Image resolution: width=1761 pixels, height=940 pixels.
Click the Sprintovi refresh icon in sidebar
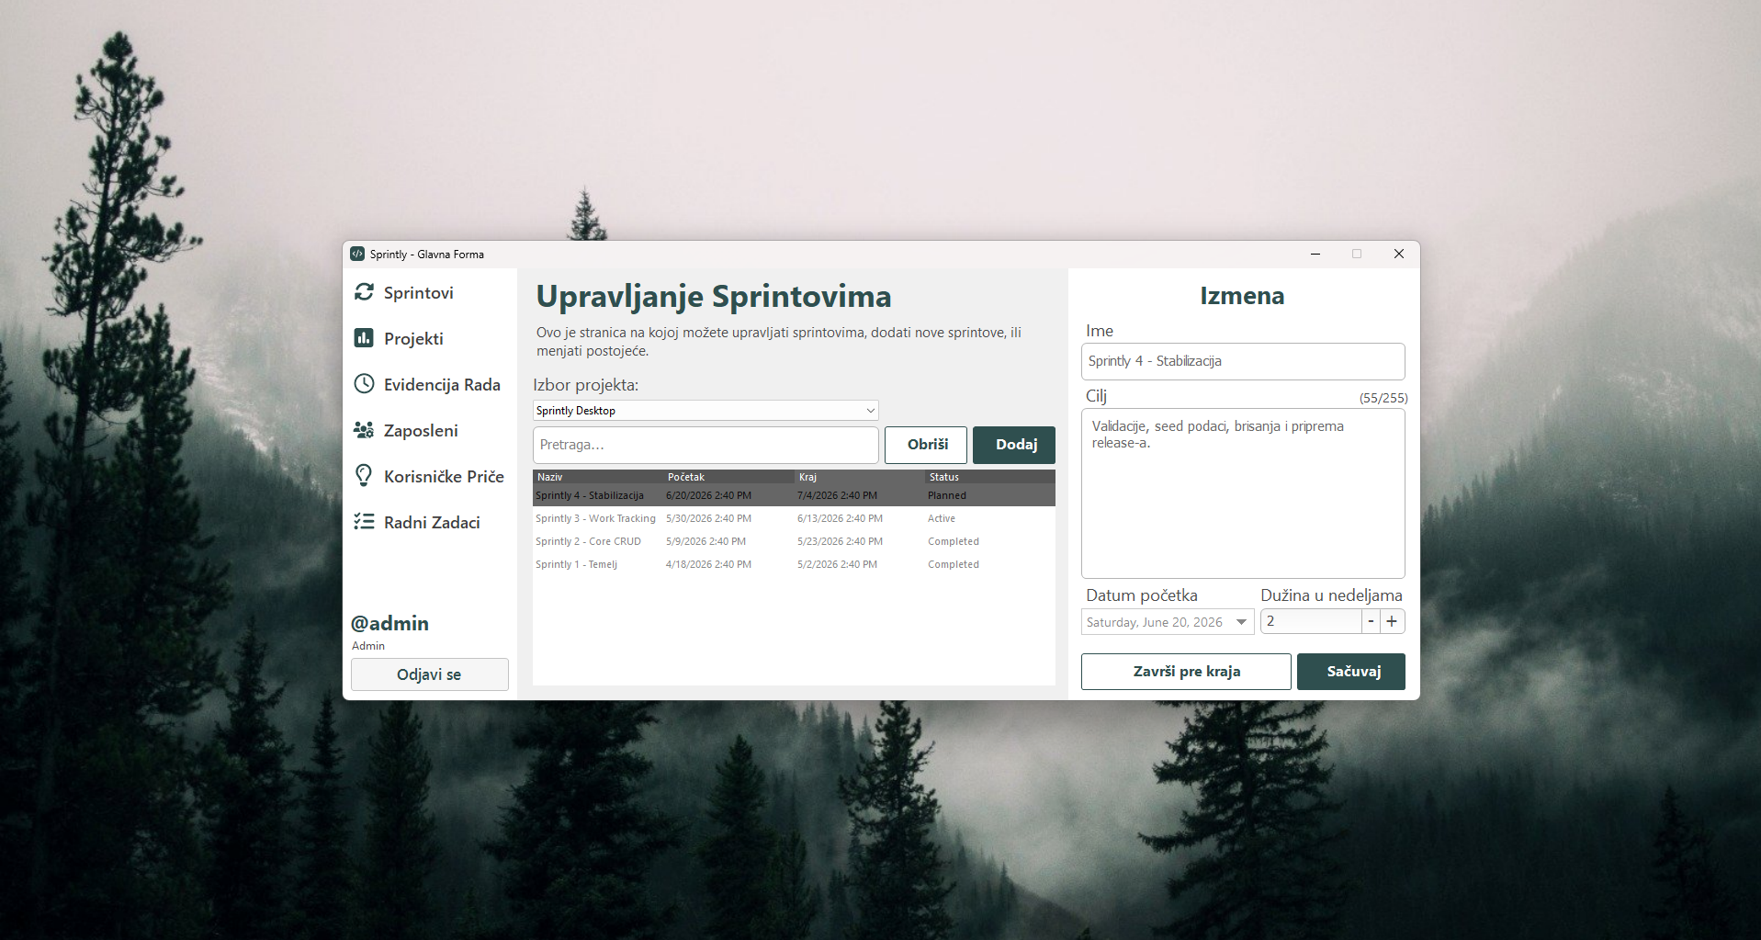(364, 292)
